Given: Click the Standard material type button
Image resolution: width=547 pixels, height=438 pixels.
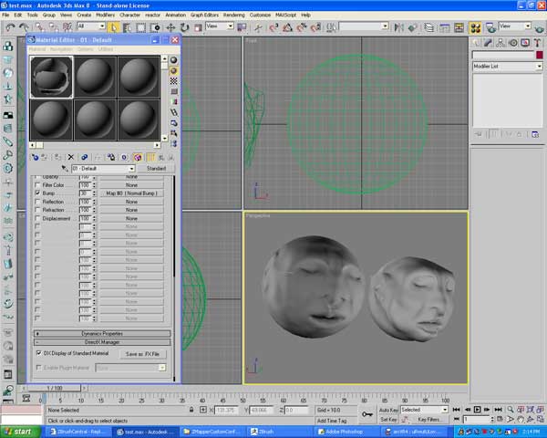Looking at the screenshot, I should tap(156, 168).
